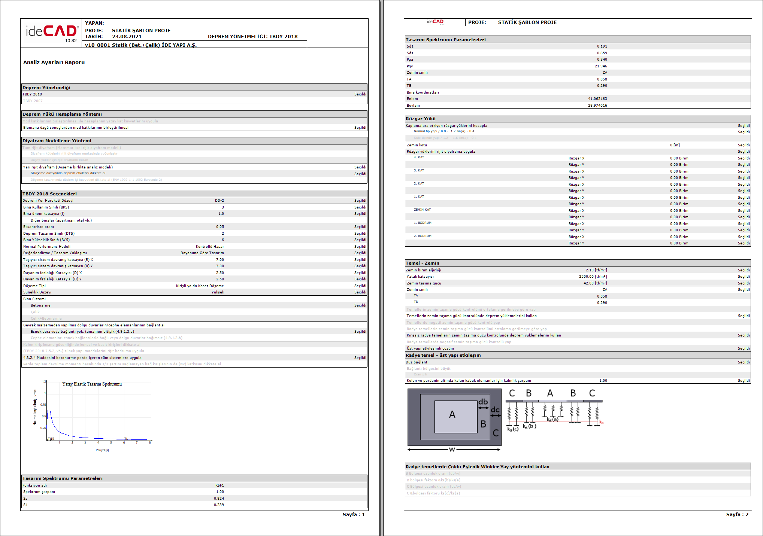Click the Sayfa : 2 page number
This screenshot has width=763, height=536.
coord(737,515)
